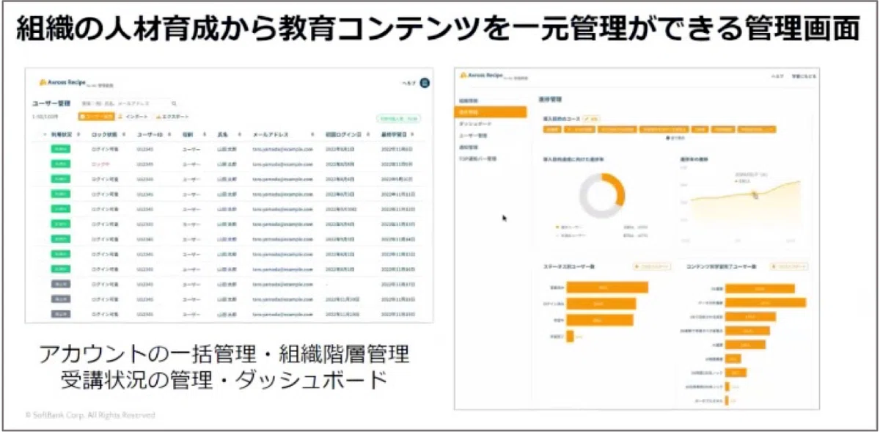880x432 pixels.
Task: Sort by 氏名 column arrow
Action: coord(241,135)
